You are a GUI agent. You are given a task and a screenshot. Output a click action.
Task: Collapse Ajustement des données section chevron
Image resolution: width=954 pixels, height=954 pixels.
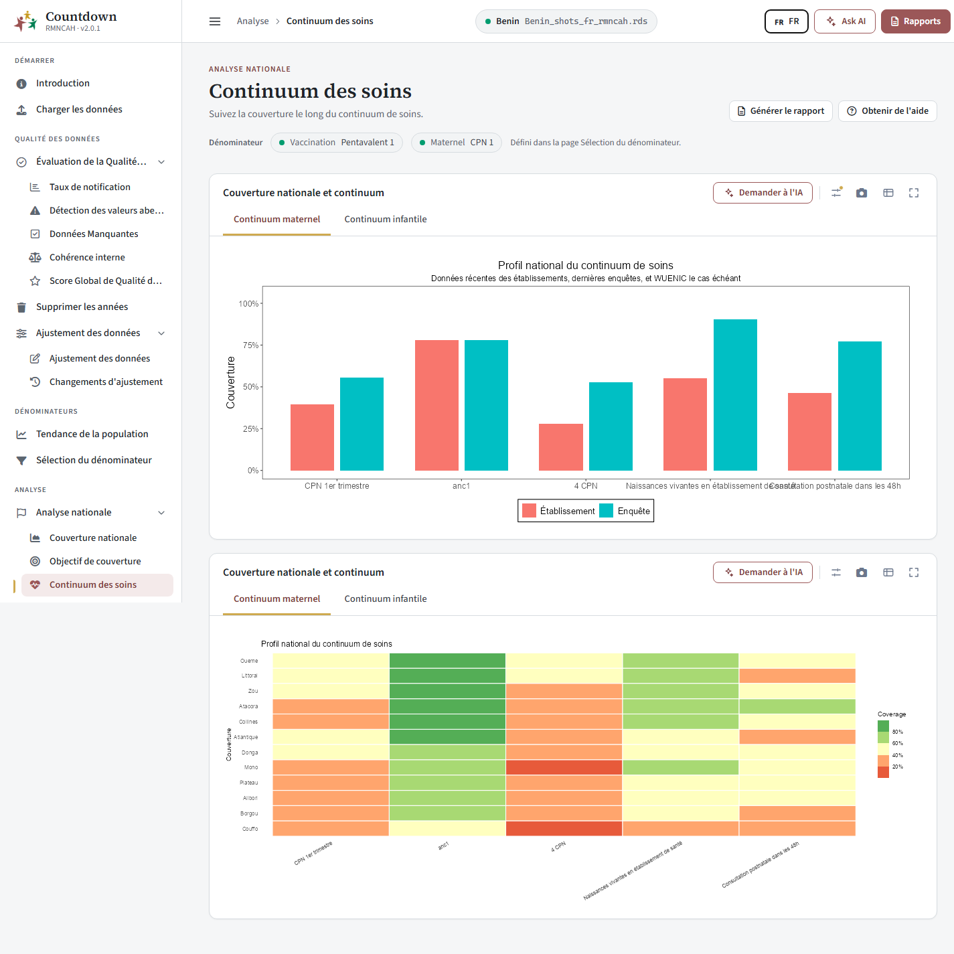[161, 333]
